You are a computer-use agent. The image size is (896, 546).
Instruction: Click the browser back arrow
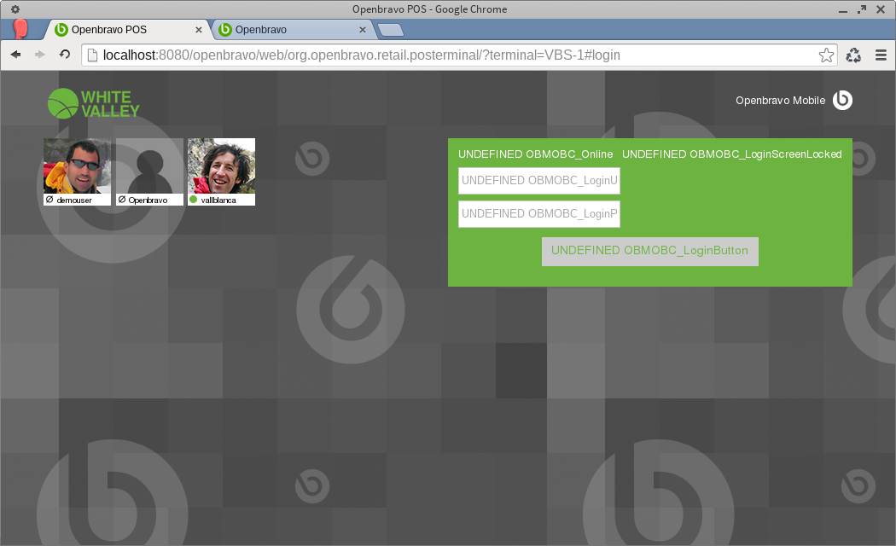coord(15,55)
